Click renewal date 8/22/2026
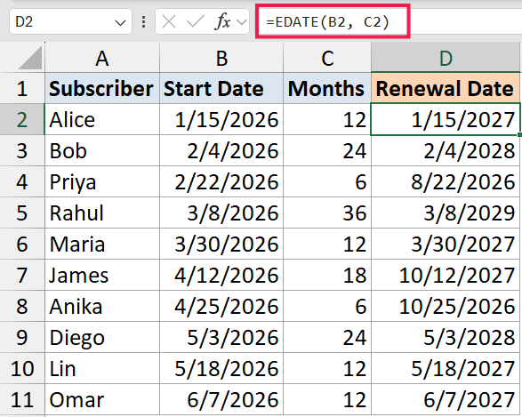 [446, 181]
